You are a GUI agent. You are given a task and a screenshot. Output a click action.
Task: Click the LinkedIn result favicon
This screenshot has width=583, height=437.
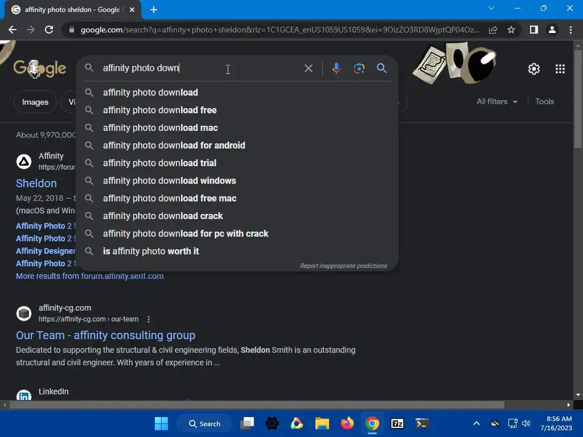[24, 395]
